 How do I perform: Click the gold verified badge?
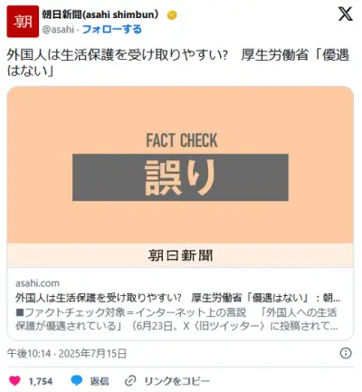[x=172, y=15]
